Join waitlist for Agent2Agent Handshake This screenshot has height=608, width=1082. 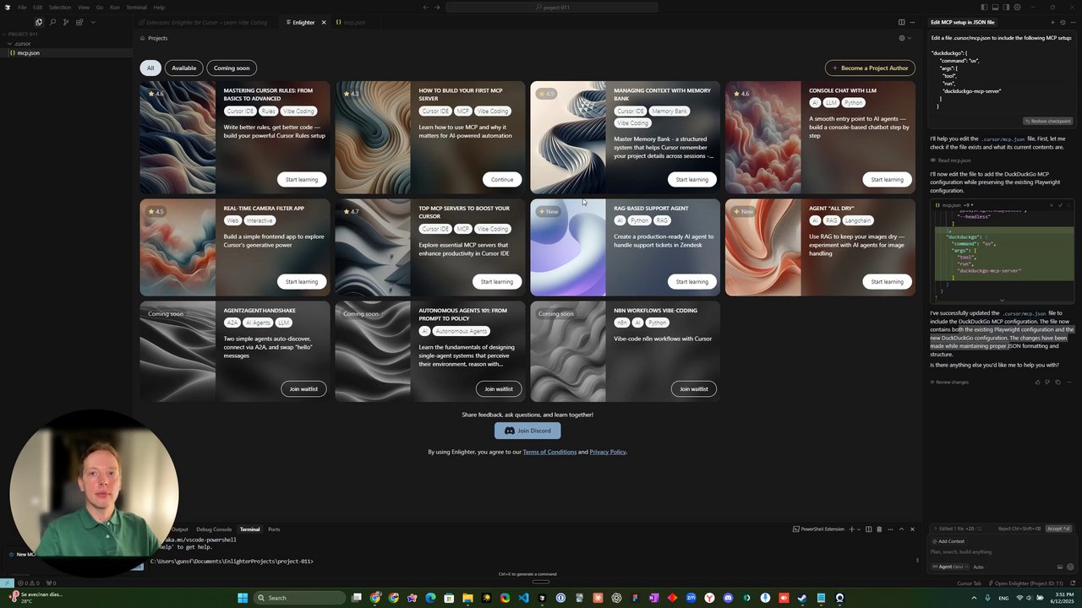tap(303, 388)
